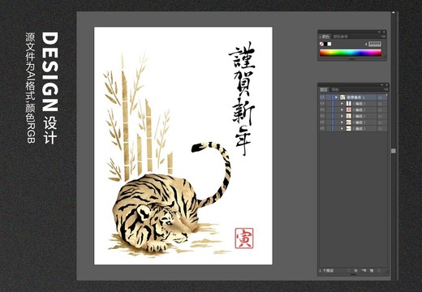
Task: Select the red 寅 seal on the artboard
Action: click(x=244, y=238)
